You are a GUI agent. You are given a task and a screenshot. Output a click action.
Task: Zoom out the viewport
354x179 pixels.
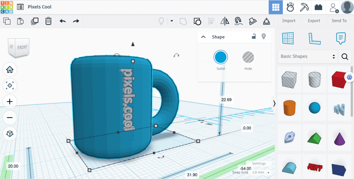tap(10, 118)
